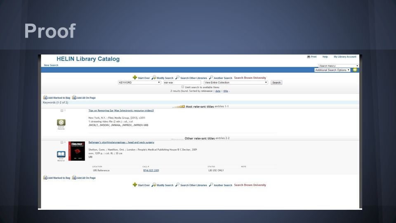Open Tips on Removing Ear Wax title
The image size is (396, 223).
point(121,111)
